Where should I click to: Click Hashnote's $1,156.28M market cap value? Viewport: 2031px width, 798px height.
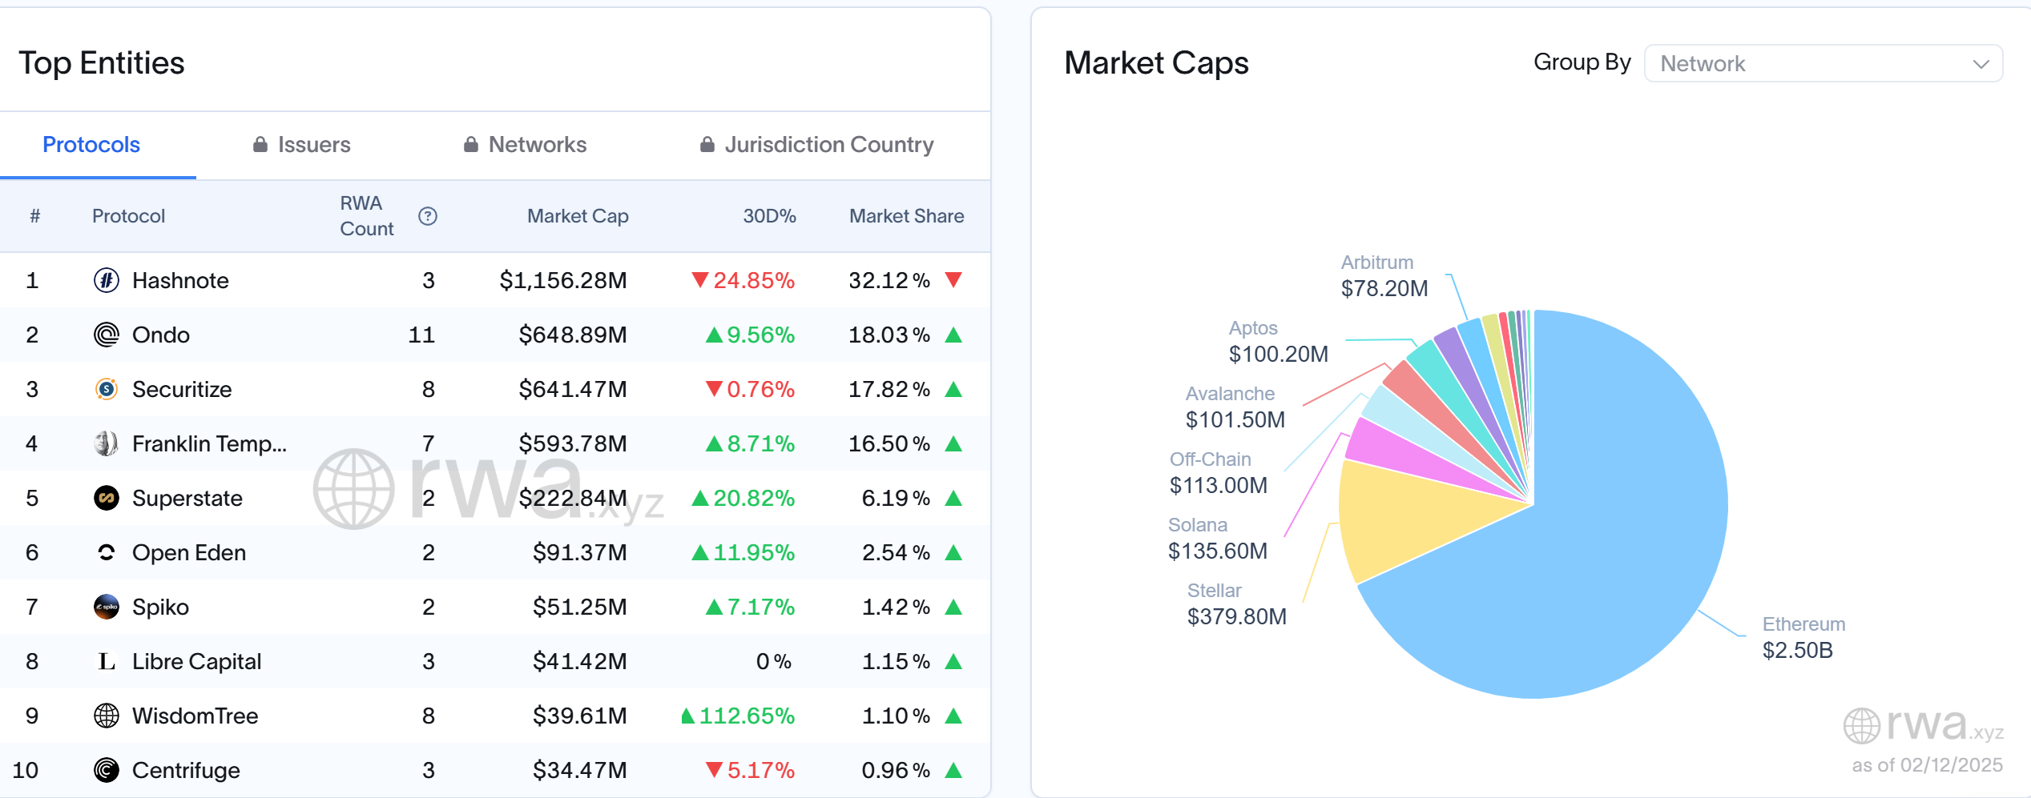[563, 280]
